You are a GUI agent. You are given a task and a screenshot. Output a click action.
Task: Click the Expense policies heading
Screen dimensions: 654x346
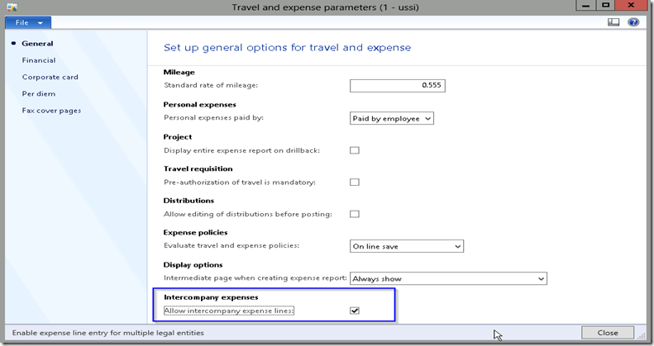(195, 232)
